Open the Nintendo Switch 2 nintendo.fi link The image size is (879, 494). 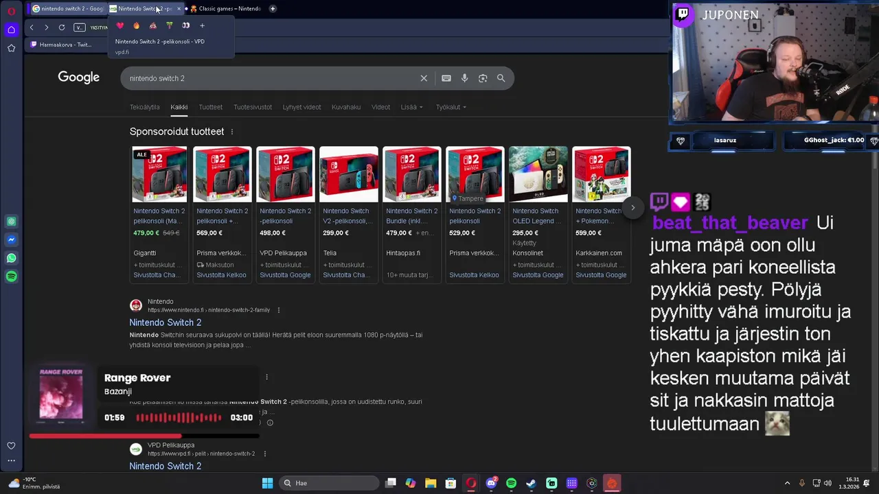pos(165,322)
